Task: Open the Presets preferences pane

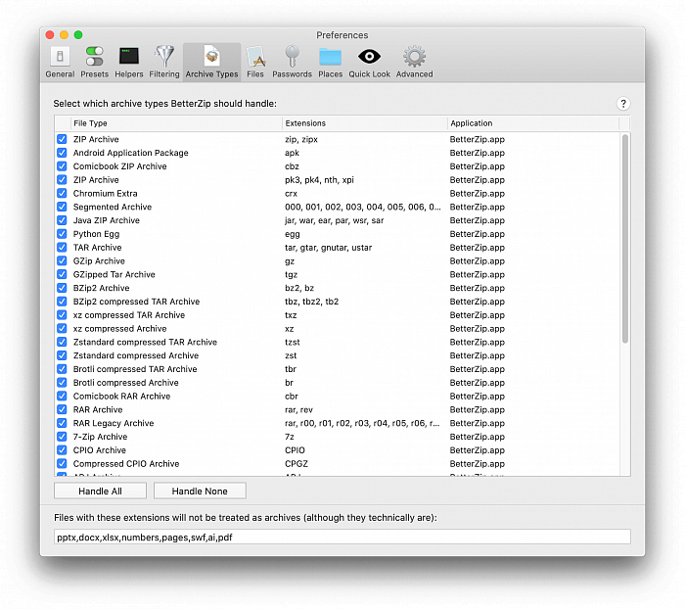Action: 94,62
